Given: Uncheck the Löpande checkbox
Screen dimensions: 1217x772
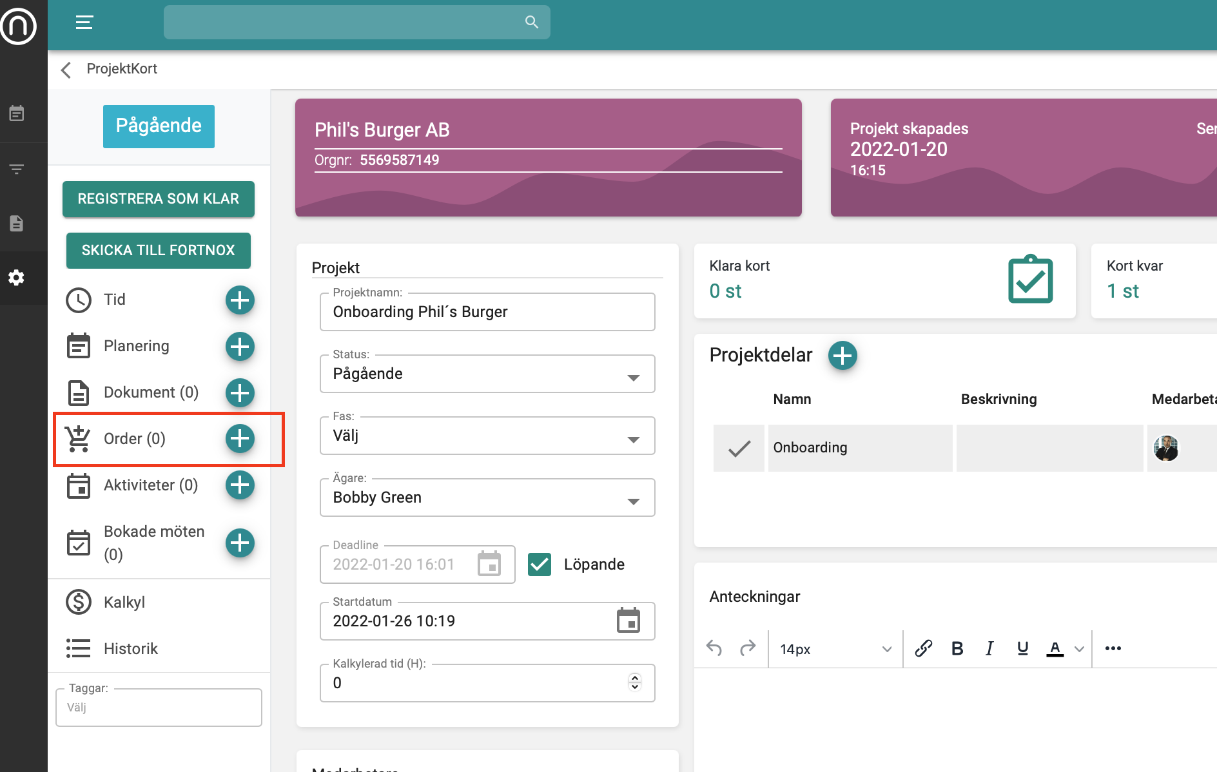Looking at the screenshot, I should click(540, 565).
